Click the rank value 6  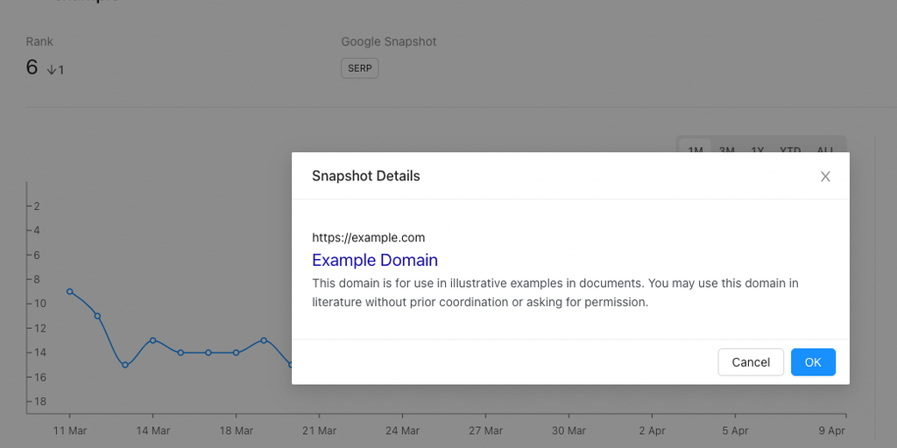point(32,67)
